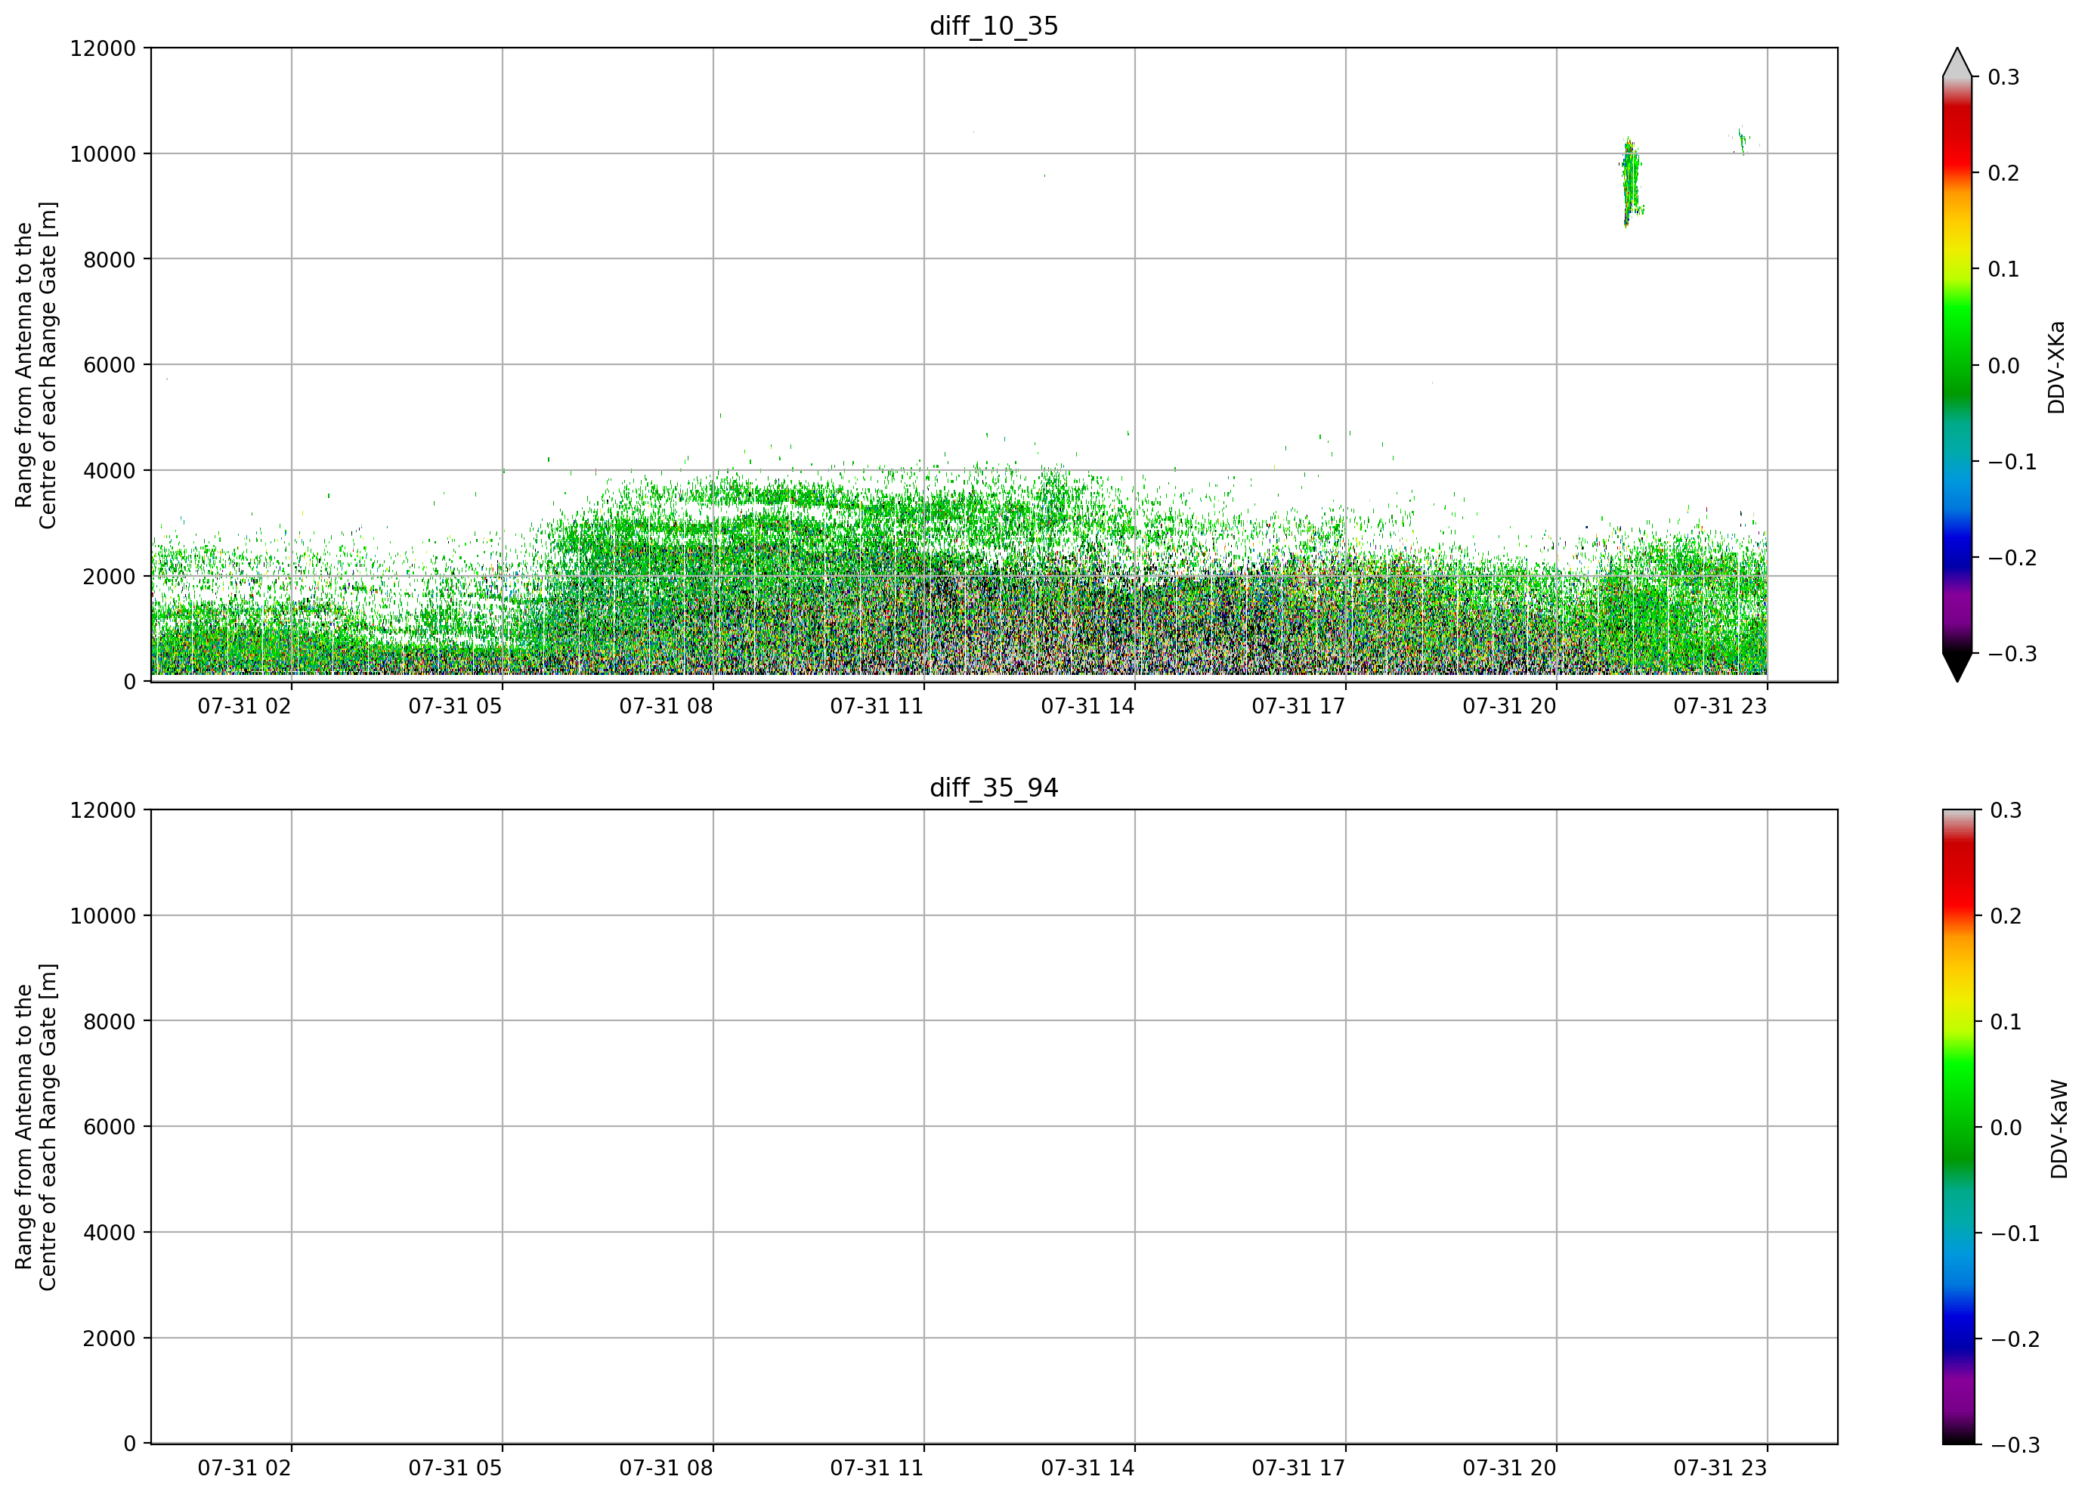This screenshot has width=2085, height=1495.
Task: Click the −0.1 tick on the DDV-XKa colorbar
Action: (2012, 462)
